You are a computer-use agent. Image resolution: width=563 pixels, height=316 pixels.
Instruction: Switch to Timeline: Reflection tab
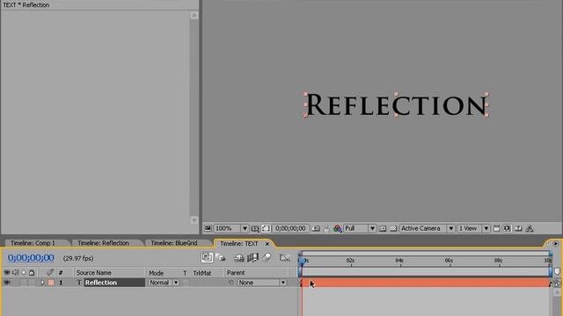(104, 243)
